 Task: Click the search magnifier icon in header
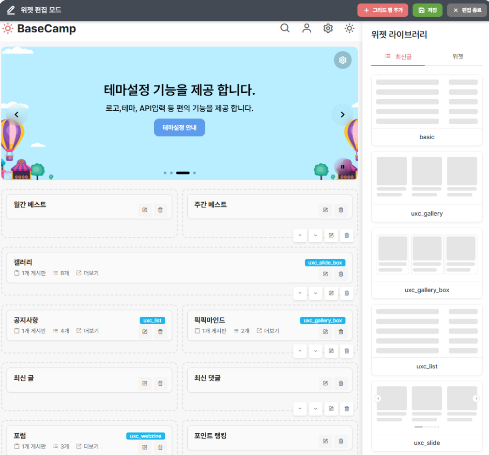[285, 29]
